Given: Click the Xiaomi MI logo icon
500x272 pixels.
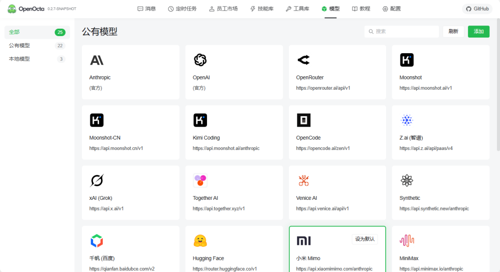Looking at the screenshot, I should click(x=304, y=241).
